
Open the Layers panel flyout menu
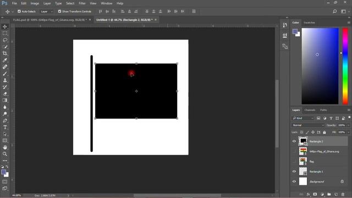349,110
